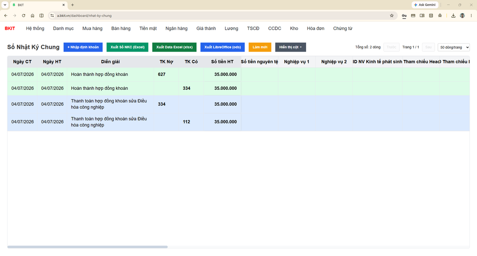Select the Thanh toán hợp đồng row with TK Có 112
Image resolution: width=477 pixels, height=256 pixels.
(238, 122)
